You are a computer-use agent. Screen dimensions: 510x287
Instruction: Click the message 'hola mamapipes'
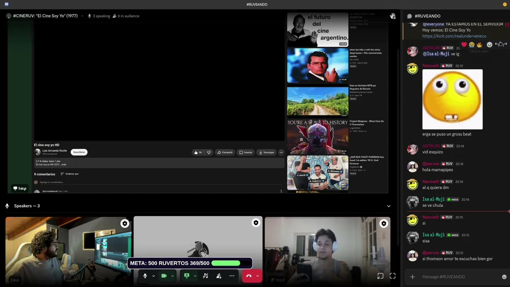point(437,170)
